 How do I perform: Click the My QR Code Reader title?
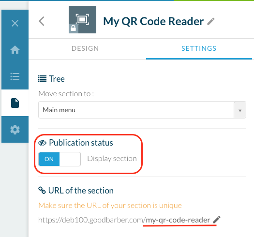pos(153,21)
